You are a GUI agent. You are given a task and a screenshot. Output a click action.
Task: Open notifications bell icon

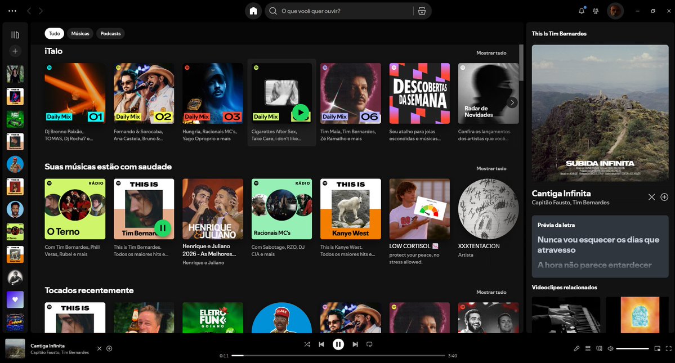pos(582,11)
